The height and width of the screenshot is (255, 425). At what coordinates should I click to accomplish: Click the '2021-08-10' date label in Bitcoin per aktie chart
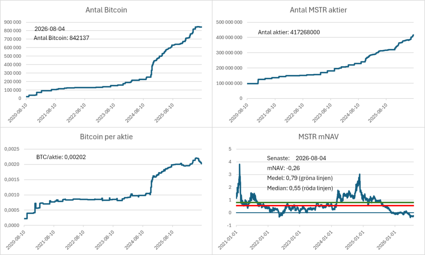pyautogui.click(x=45, y=240)
